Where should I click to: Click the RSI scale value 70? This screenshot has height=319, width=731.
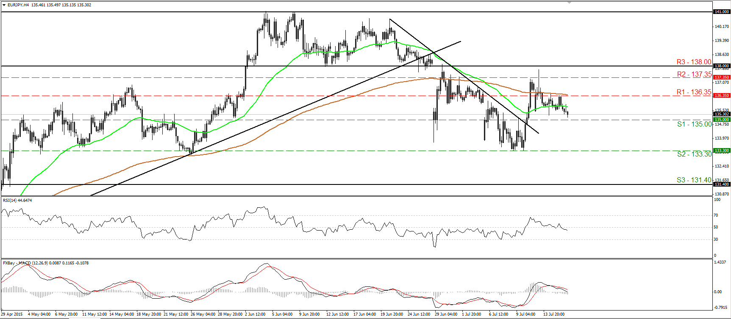716,215
